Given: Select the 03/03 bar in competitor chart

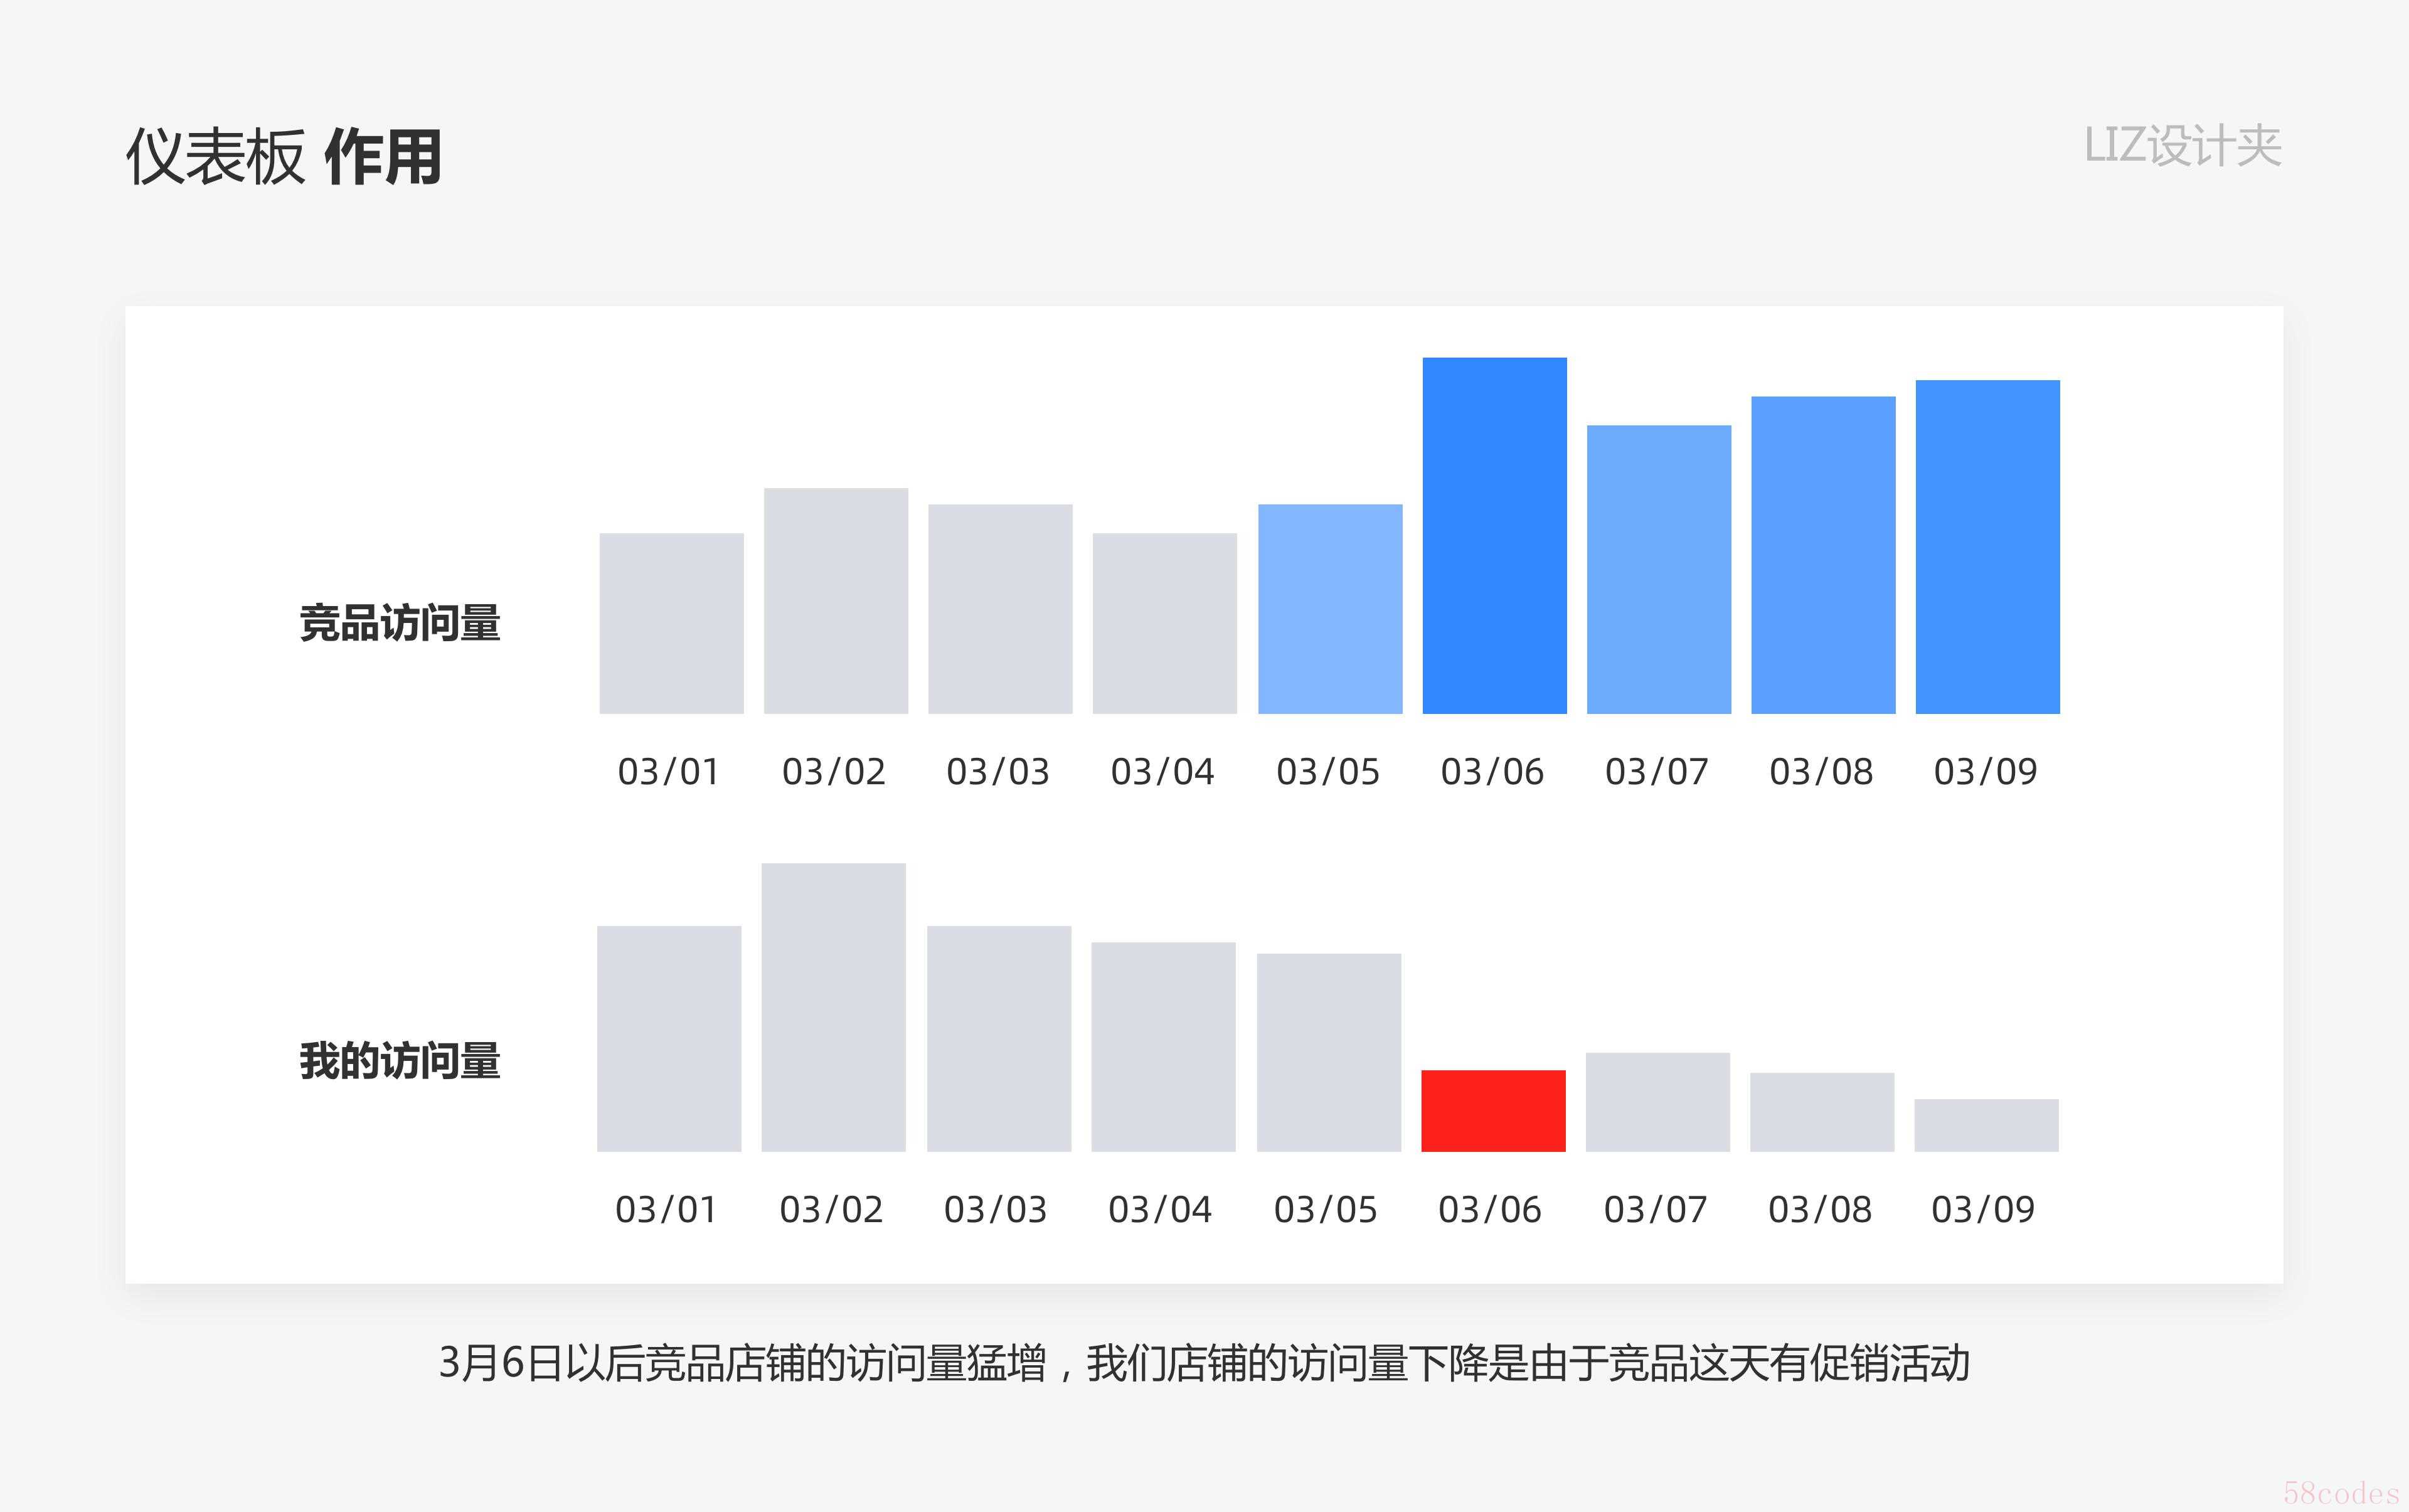Looking at the screenshot, I should coord(1000,608).
